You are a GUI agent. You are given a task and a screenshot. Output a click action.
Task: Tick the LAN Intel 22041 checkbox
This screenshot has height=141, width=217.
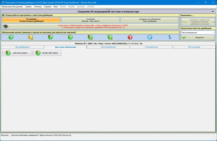(x=4, y=53)
